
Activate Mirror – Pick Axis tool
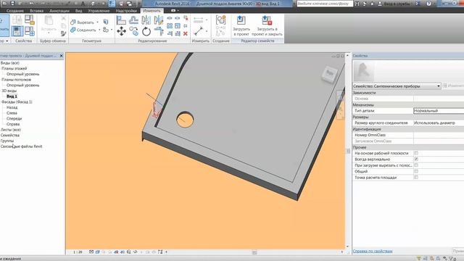click(146, 20)
